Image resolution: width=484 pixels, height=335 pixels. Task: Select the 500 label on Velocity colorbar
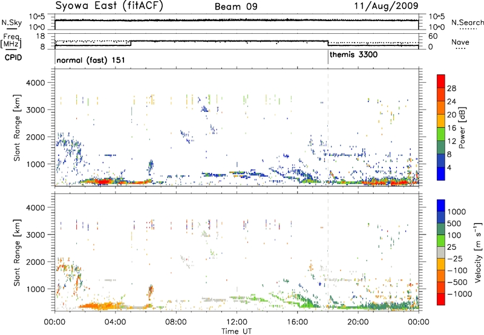point(454,224)
